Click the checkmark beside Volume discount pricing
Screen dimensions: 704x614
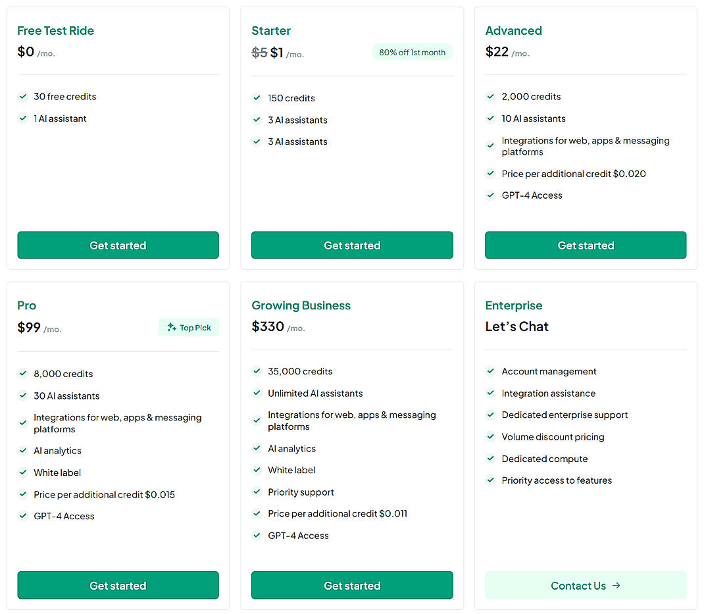[490, 437]
